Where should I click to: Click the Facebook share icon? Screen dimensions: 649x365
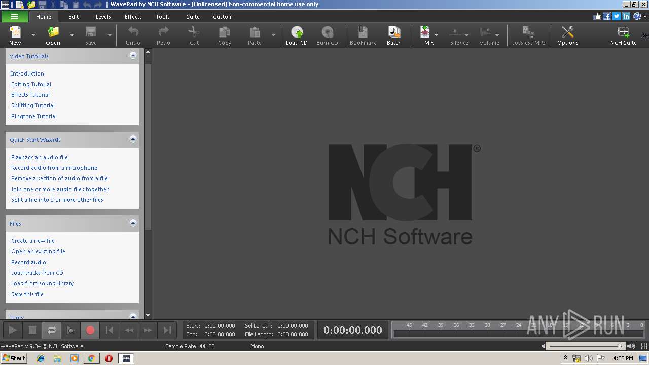(x=607, y=16)
